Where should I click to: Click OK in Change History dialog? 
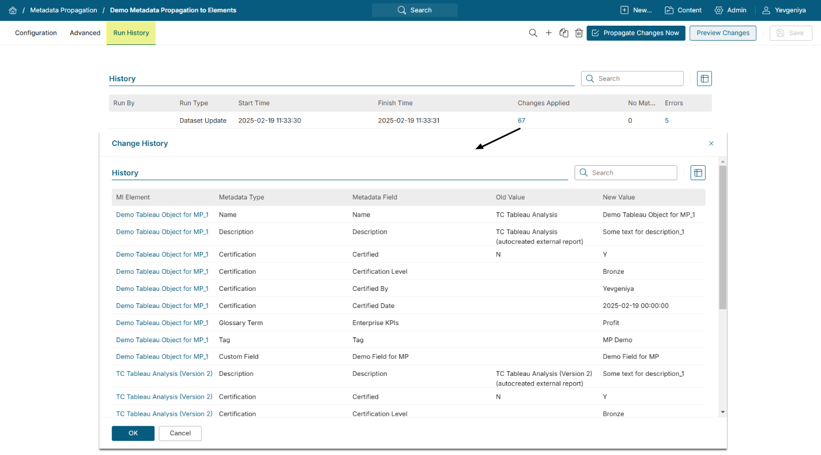pos(133,433)
